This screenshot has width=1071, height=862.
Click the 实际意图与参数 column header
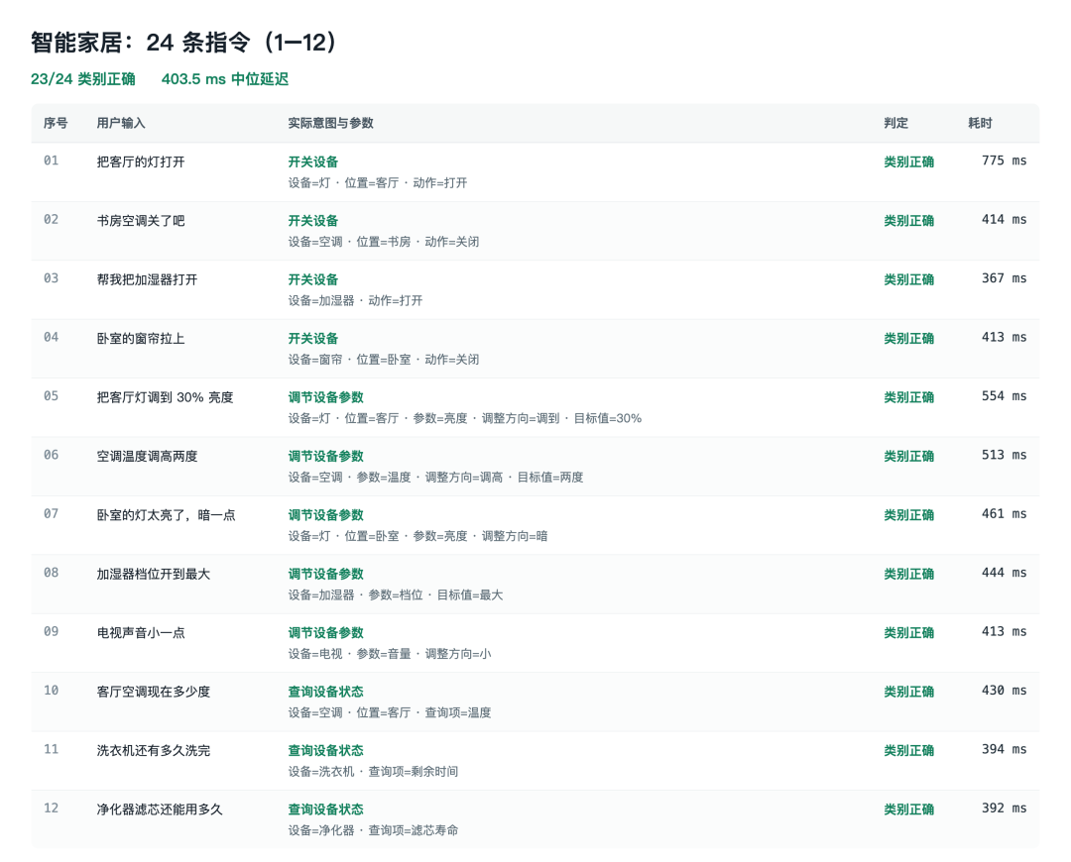[330, 123]
